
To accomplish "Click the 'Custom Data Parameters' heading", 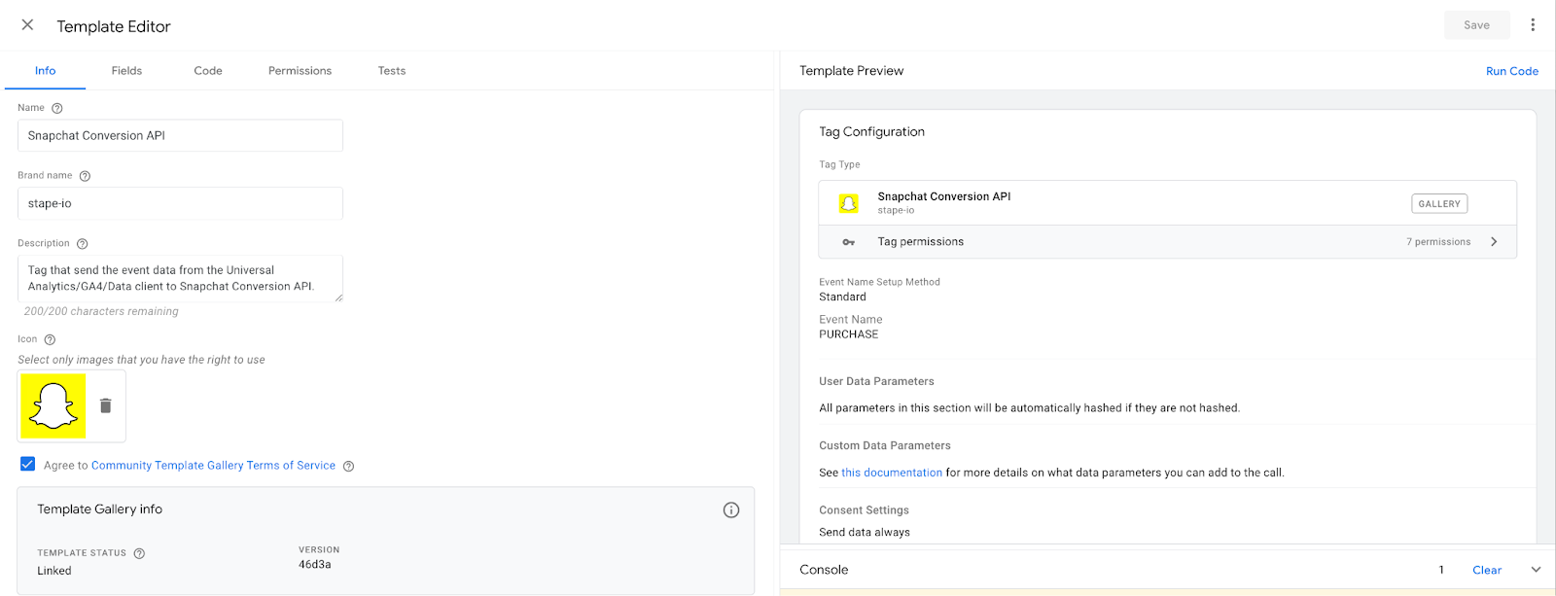I will pos(885,445).
